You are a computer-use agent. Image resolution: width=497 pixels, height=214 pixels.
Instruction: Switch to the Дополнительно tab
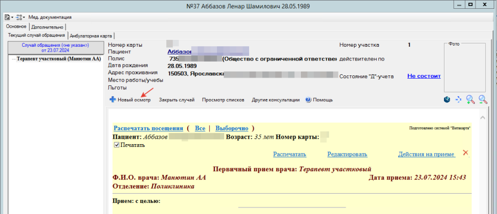tap(48, 27)
